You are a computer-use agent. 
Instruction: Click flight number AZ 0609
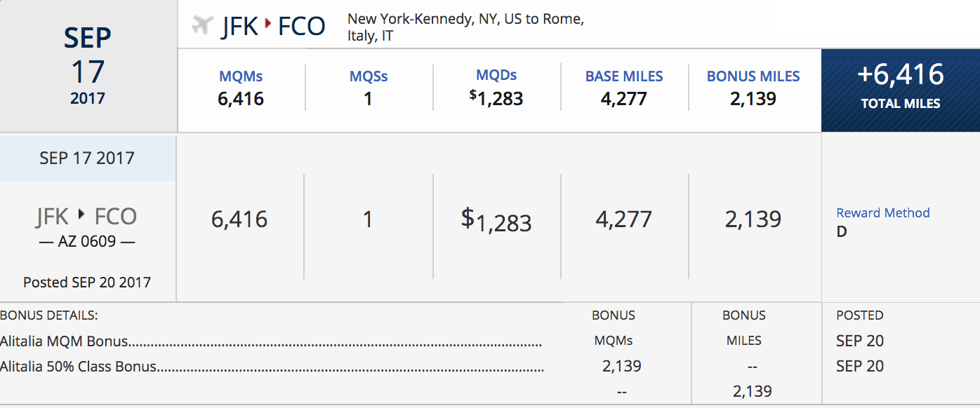pos(87,242)
